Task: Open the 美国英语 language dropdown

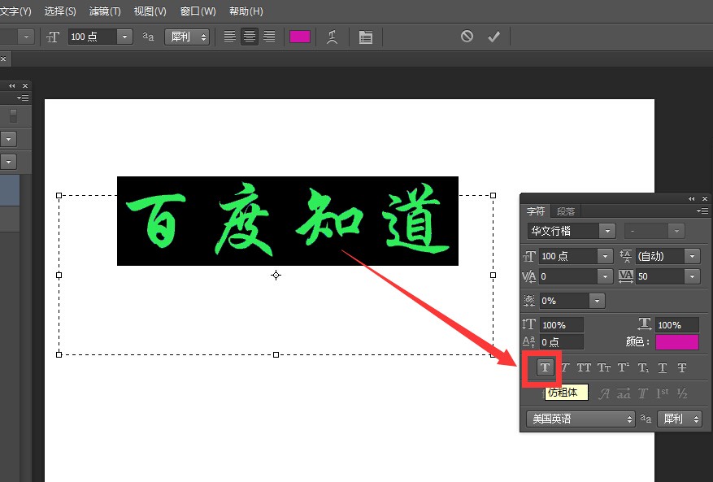Action: click(x=580, y=419)
